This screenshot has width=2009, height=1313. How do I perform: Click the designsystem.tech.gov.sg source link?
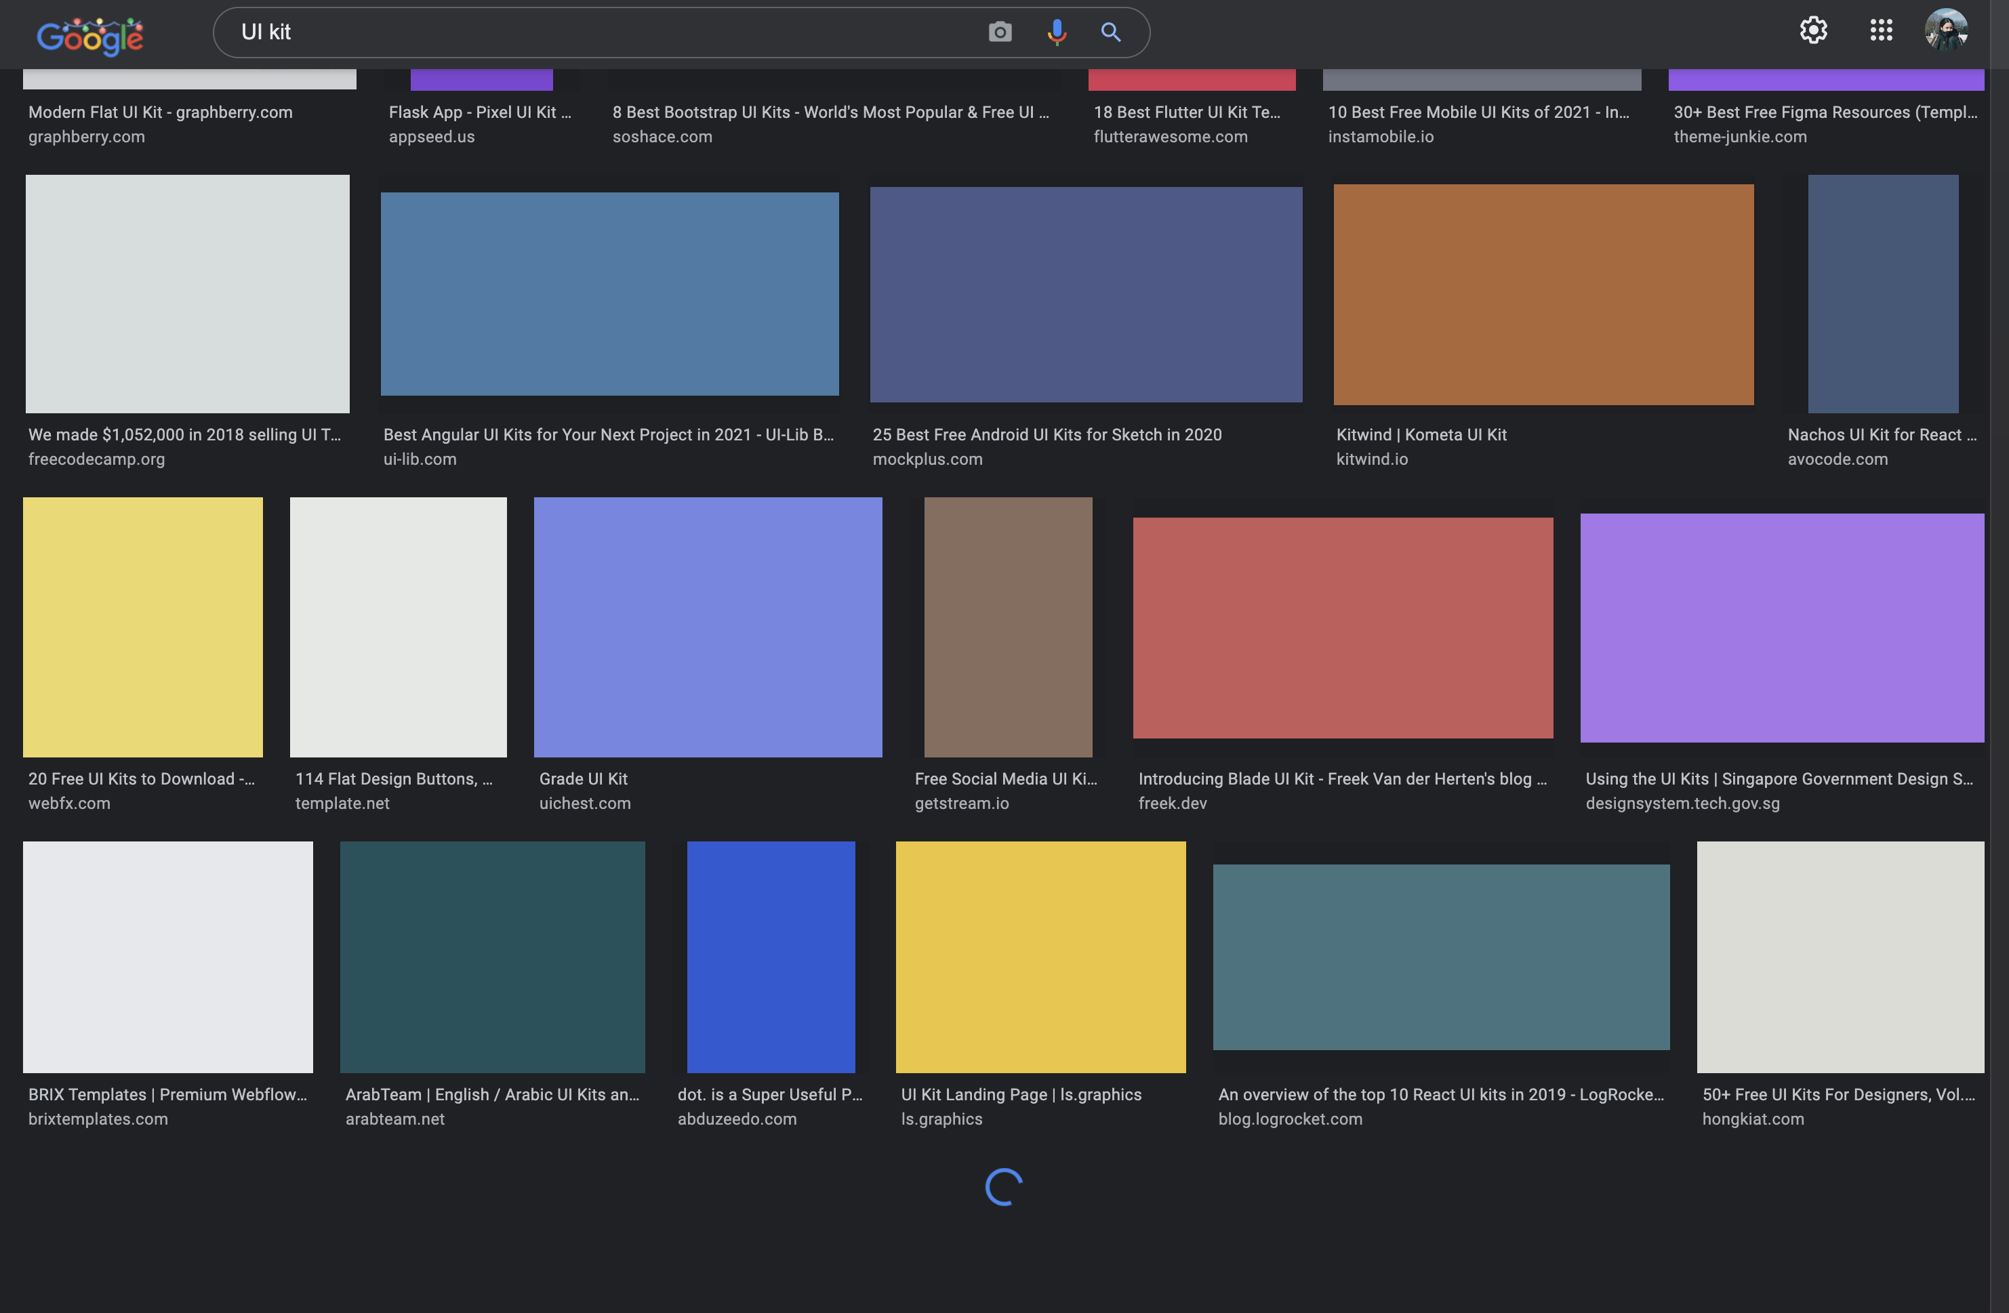tap(1682, 804)
